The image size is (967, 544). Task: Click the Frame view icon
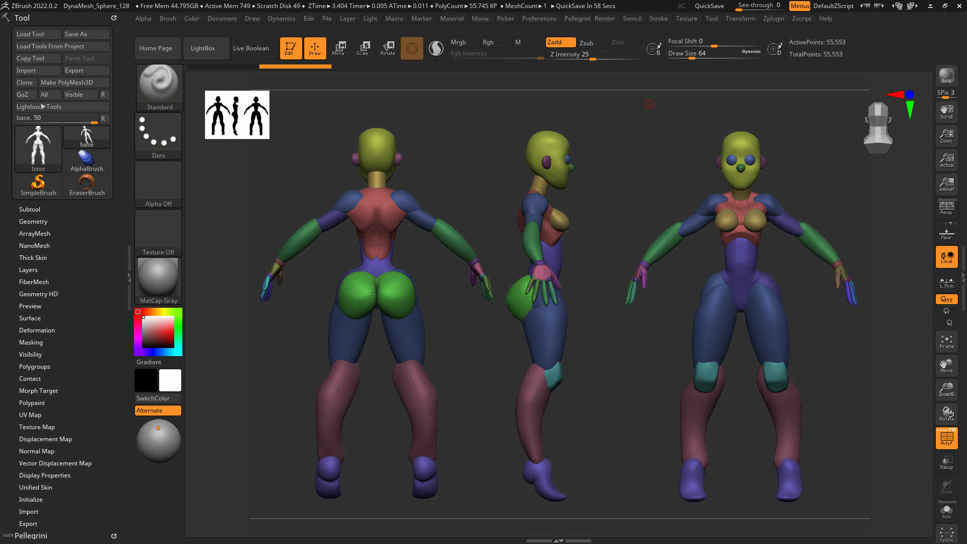pos(946,342)
